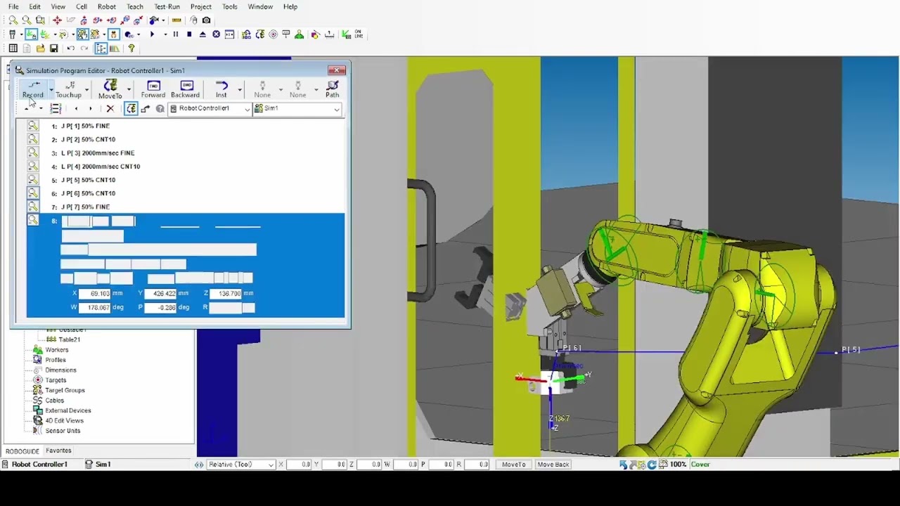Click the Y value field 426.422
The width and height of the screenshot is (900, 506).
160,293
